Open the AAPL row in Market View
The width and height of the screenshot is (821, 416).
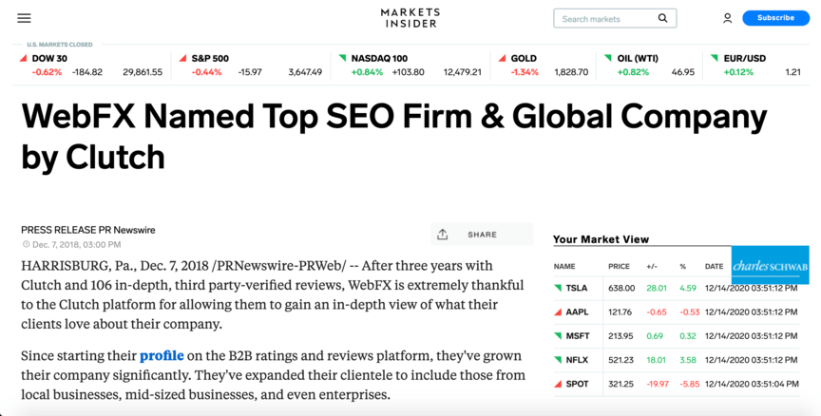[676, 312]
